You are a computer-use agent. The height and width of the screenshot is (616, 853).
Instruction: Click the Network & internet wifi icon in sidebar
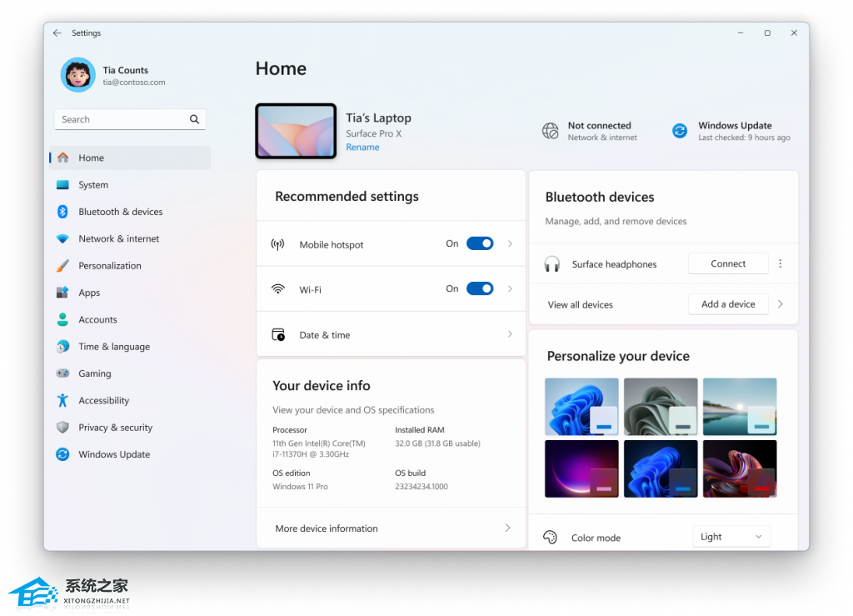tap(63, 239)
